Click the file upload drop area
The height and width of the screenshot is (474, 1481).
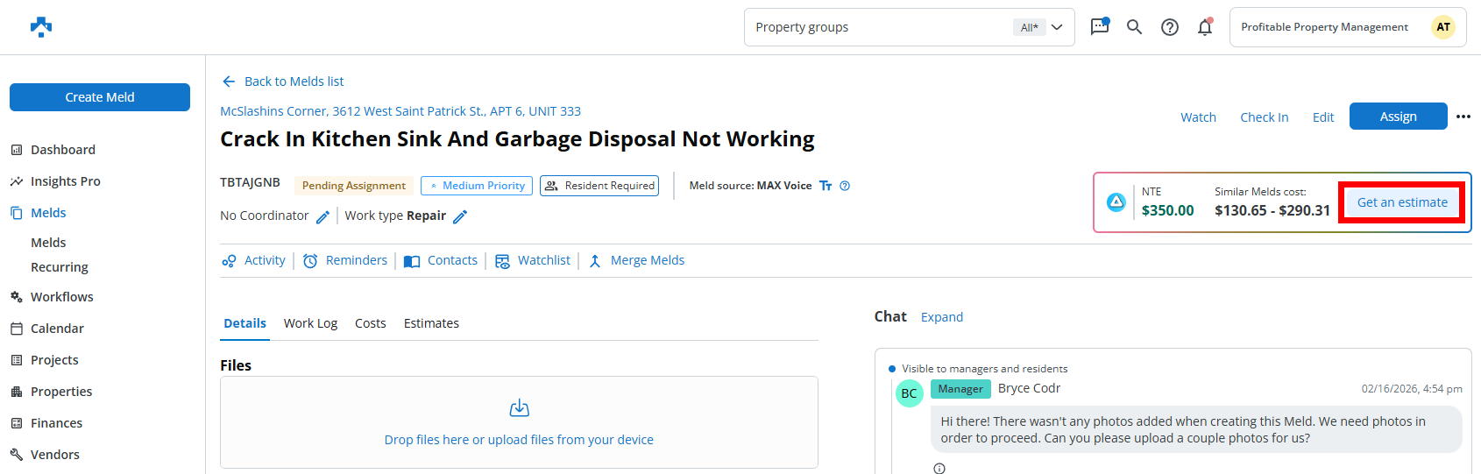[x=519, y=422]
